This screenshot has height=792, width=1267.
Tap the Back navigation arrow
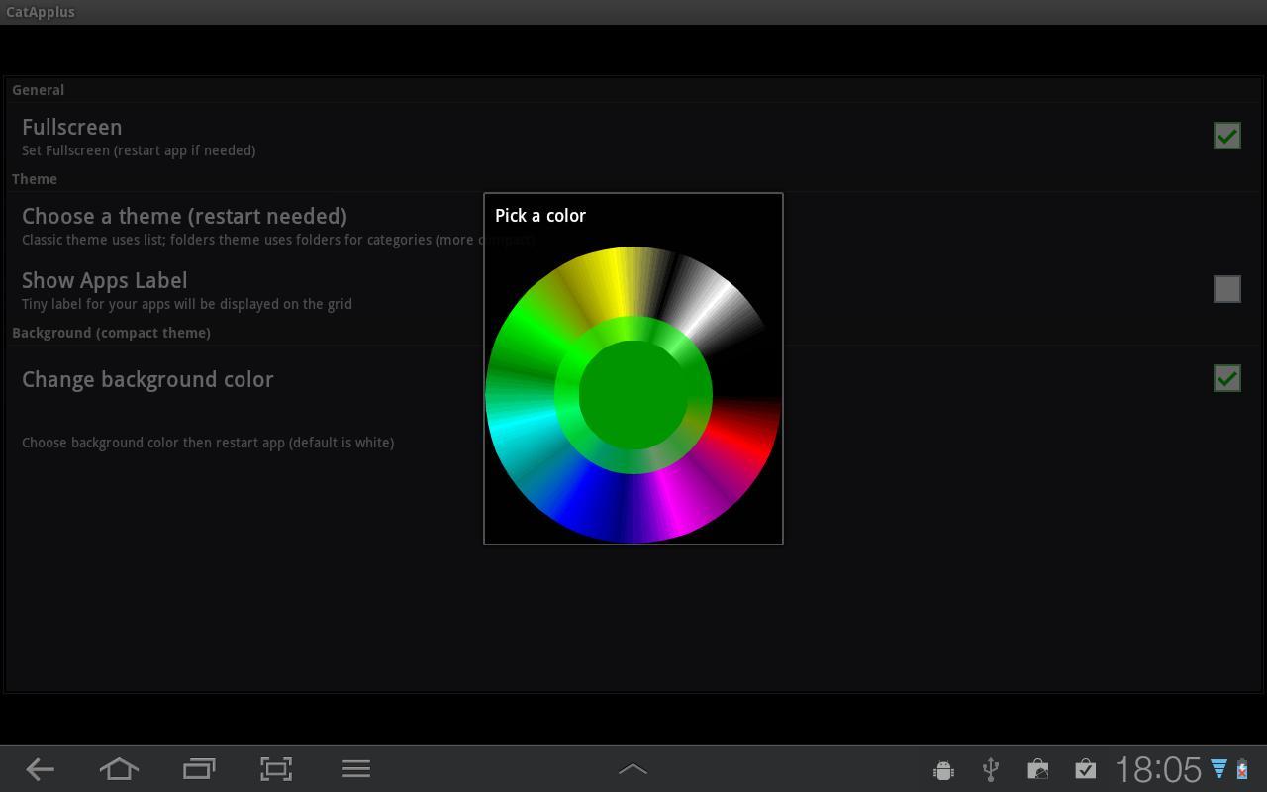[40, 769]
